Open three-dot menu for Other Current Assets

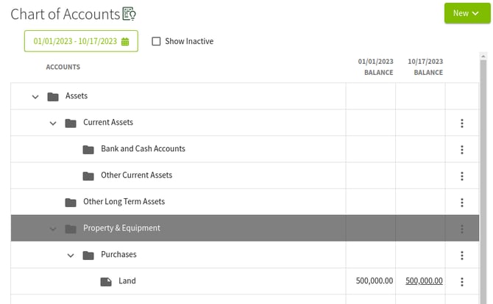point(461,176)
